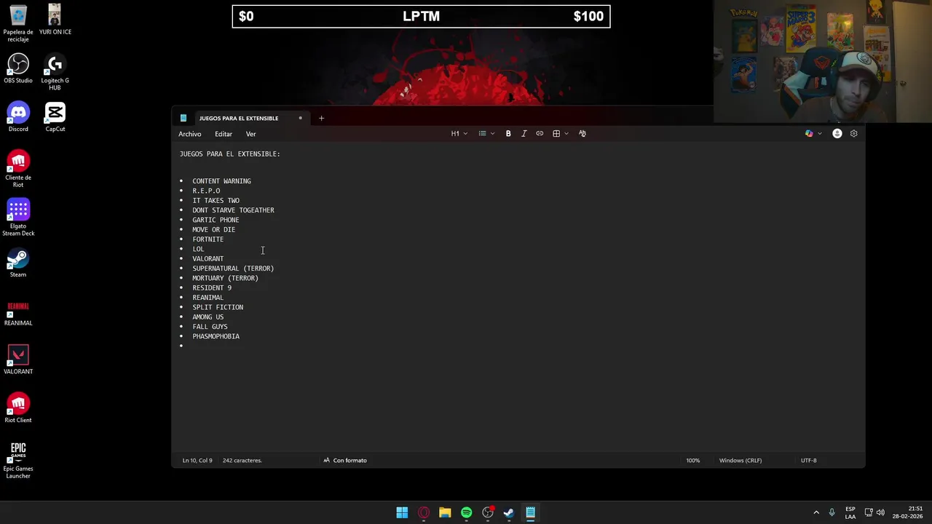Screen dimensions: 932x524
Task: Click the SUPERNATURAL (TERROR) line
Action: click(x=233, y=269)
